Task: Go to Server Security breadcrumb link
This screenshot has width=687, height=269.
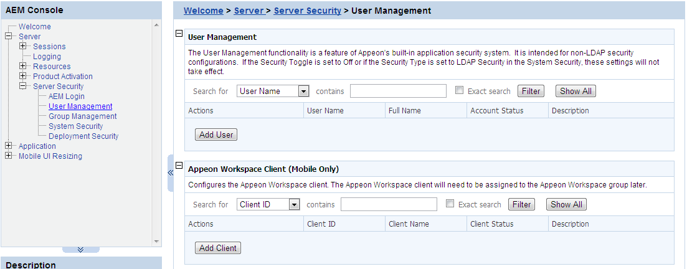Action: pyautogui.click(x=307, y=11)
